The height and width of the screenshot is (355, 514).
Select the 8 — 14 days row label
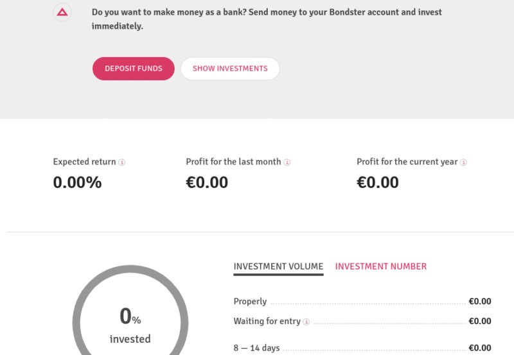256,348
